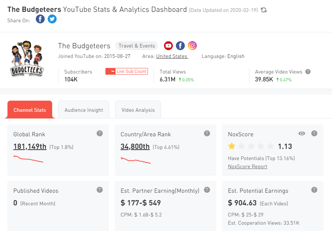Click Average Video Views 39.85K value
Viewport: 332px width, 231px height.
point(264,79)
